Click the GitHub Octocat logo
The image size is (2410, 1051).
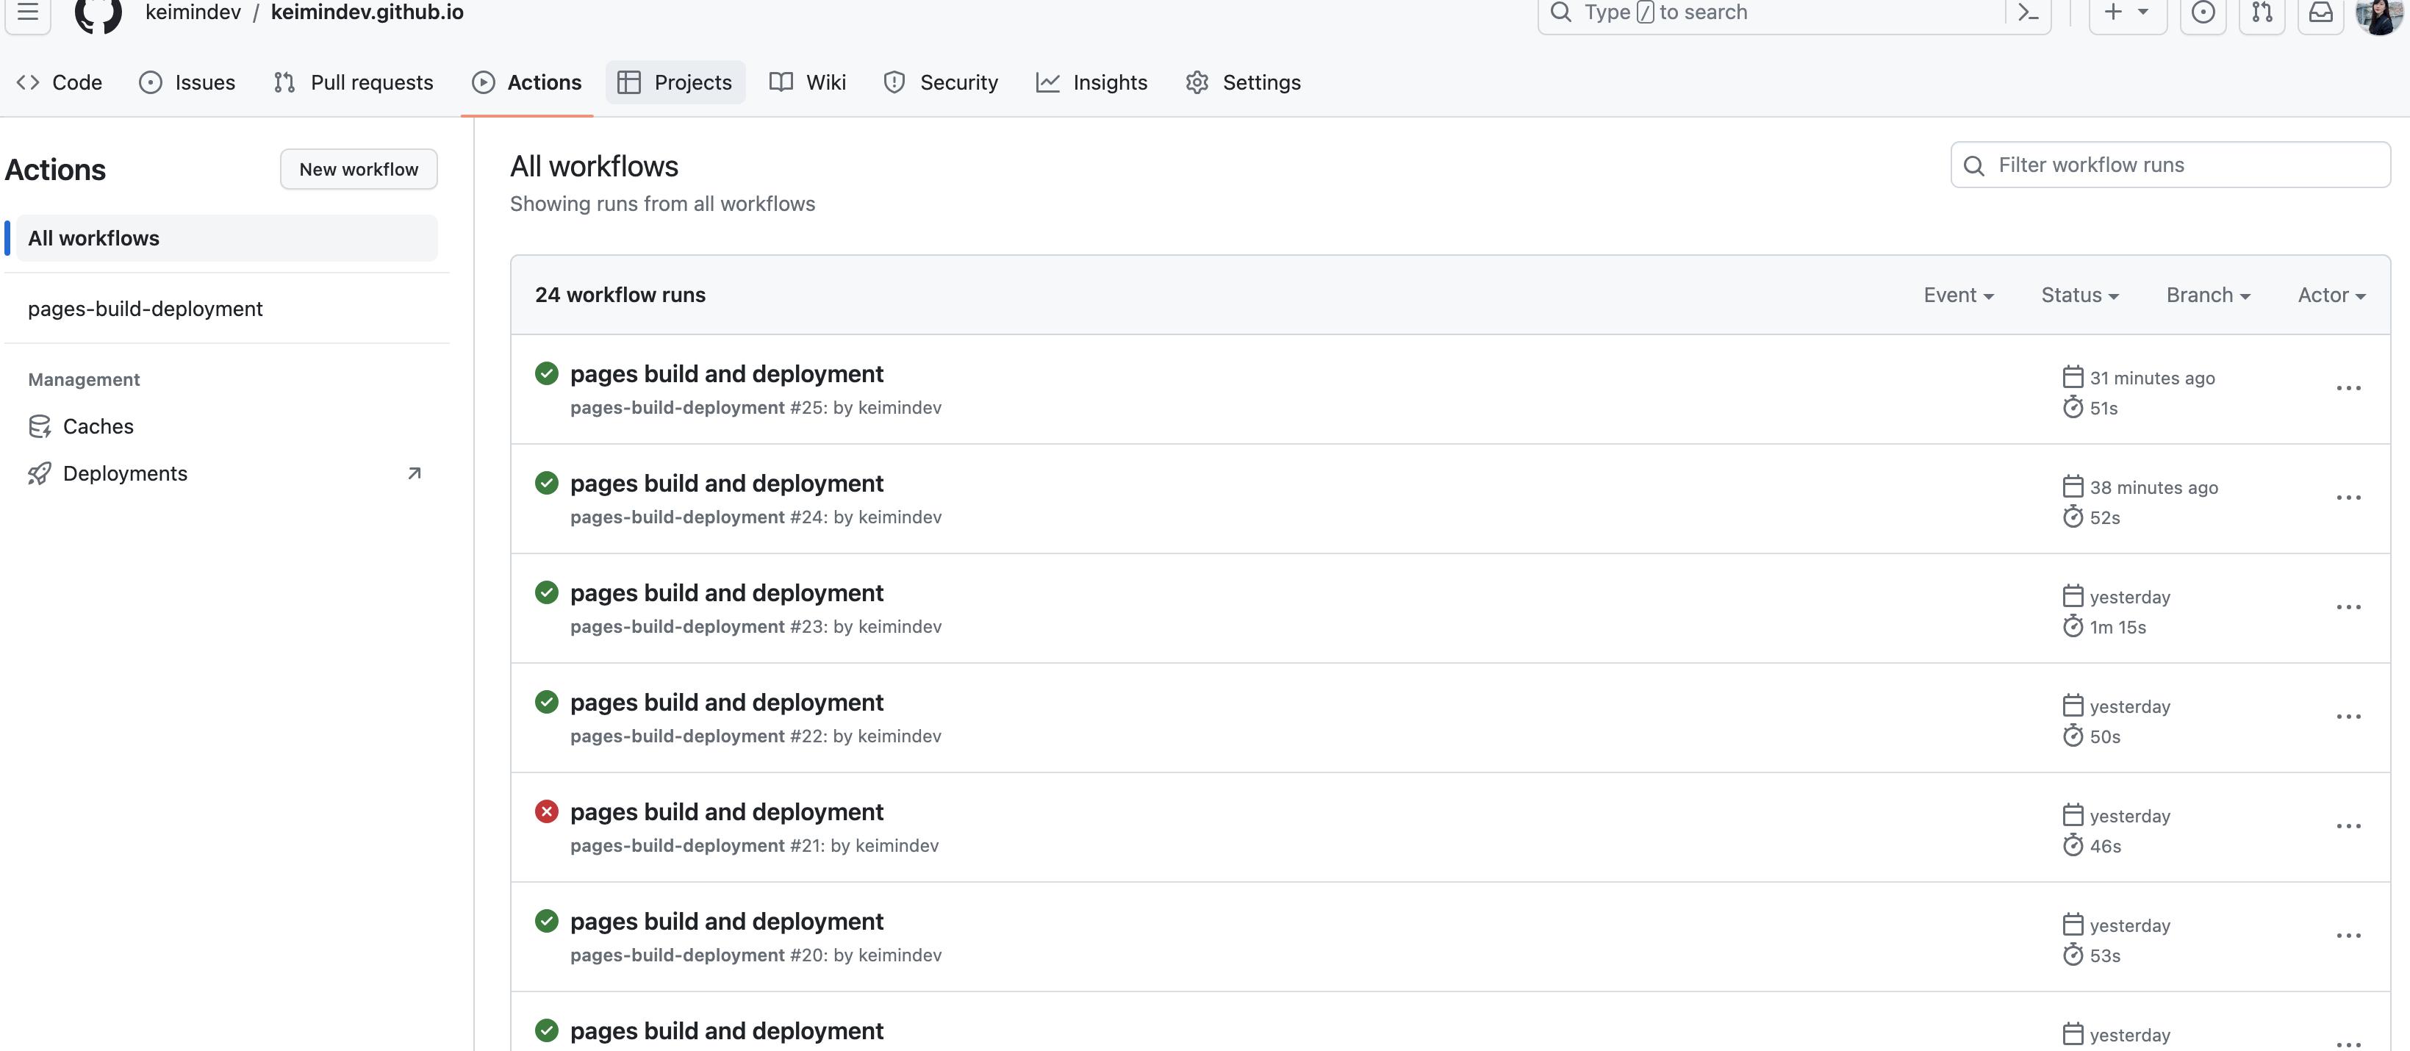(x=98, y=13)
